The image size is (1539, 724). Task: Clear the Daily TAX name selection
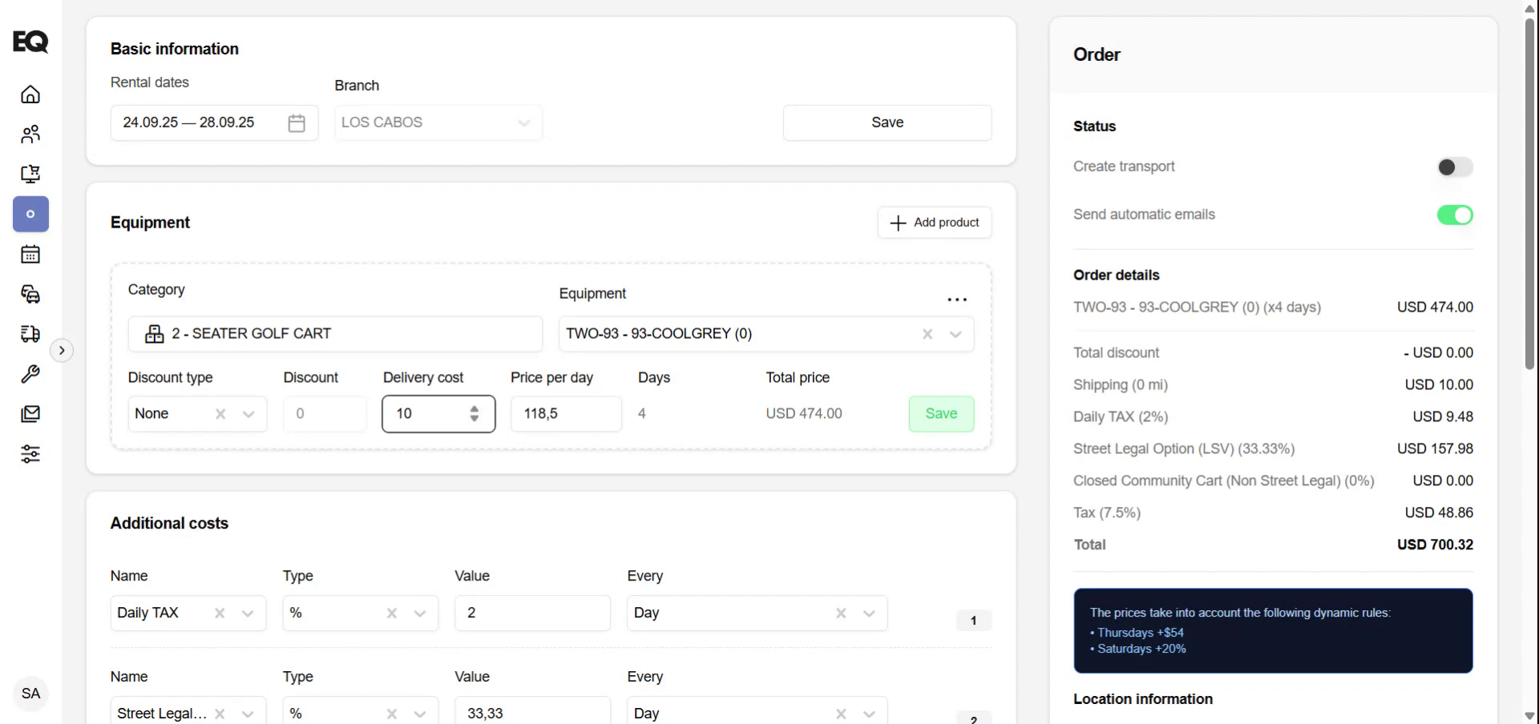coord(220,613)
